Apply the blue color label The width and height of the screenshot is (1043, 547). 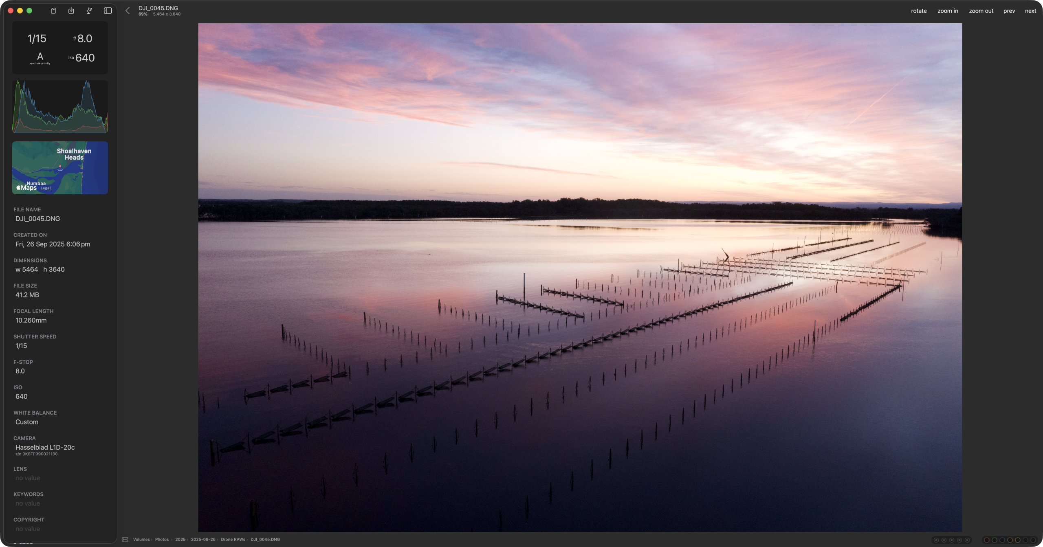click(x=1002, y=540)
